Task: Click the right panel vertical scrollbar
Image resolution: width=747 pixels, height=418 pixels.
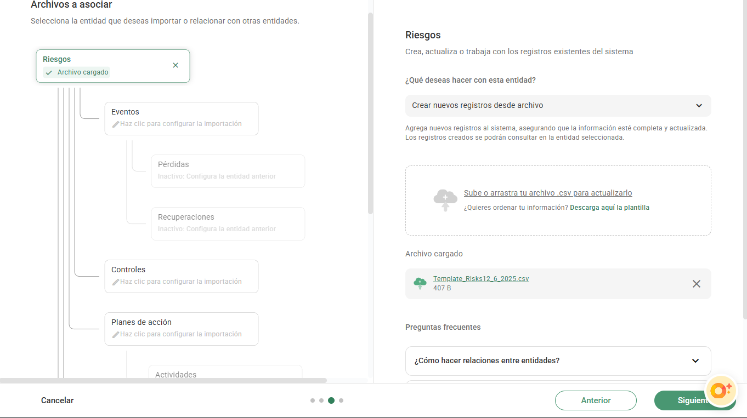Action: tap(744, 159)
